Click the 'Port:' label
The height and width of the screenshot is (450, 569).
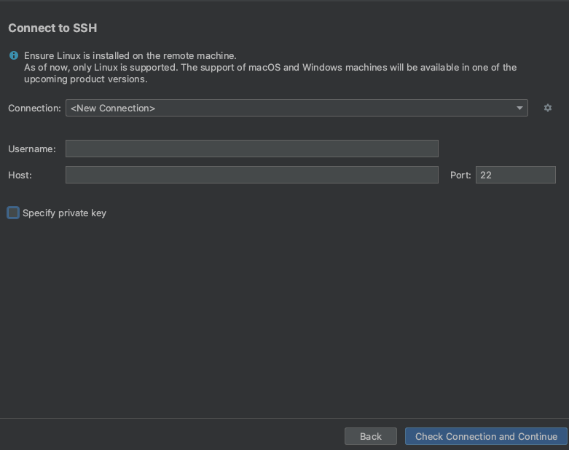tap(460, 175)
